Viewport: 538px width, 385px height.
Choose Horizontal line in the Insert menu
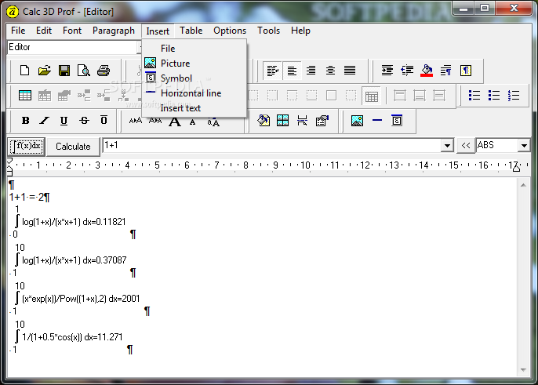(x=194, y=93)
